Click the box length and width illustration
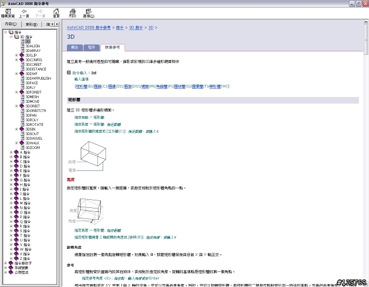 (88, 156)
